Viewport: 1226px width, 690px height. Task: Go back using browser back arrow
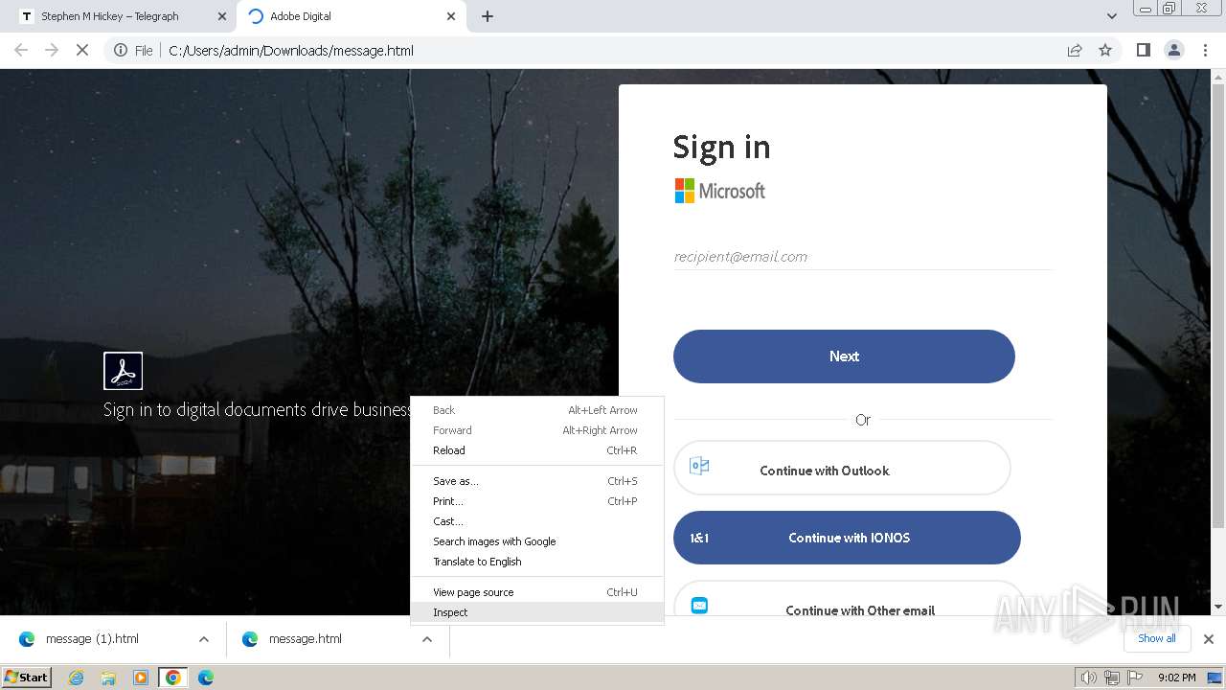coord(21,50)
